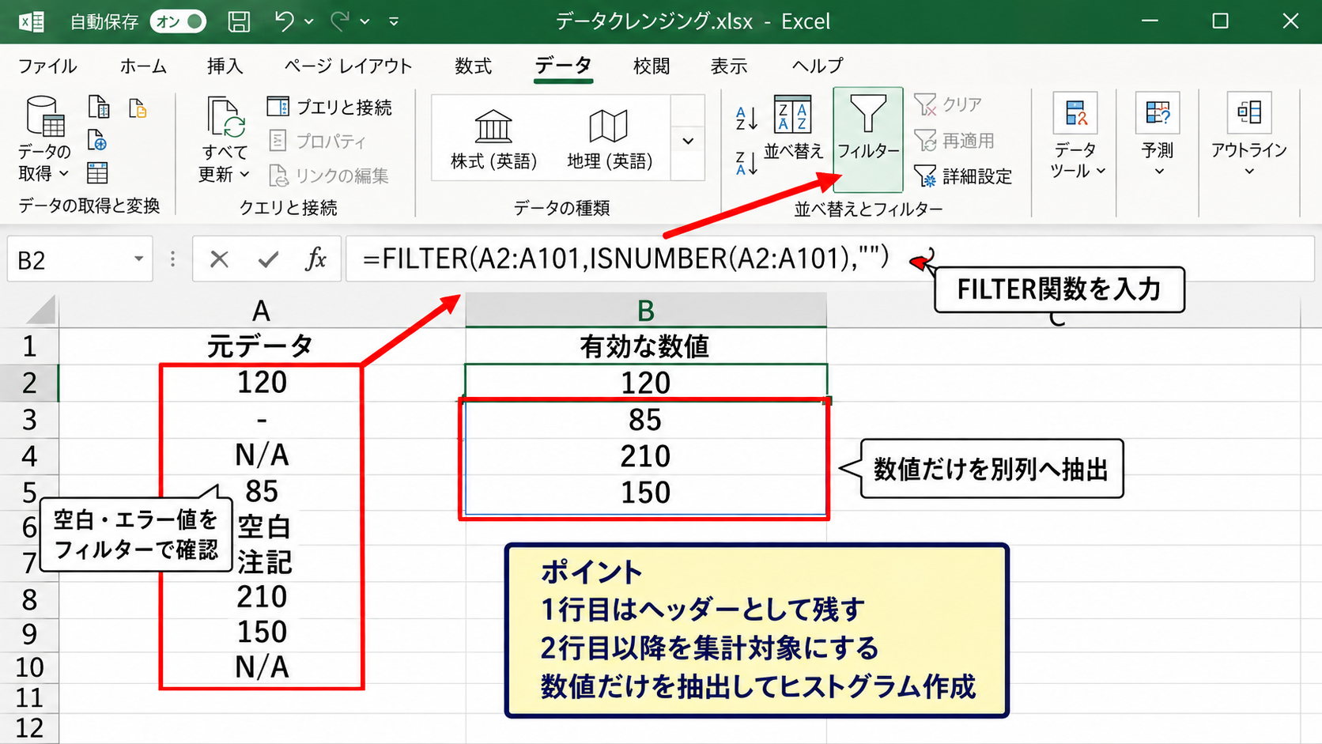Confirm formula entry with checkmark icon
The height and width of the screenshot is (744, 1322).
click(x=269, y=259)
